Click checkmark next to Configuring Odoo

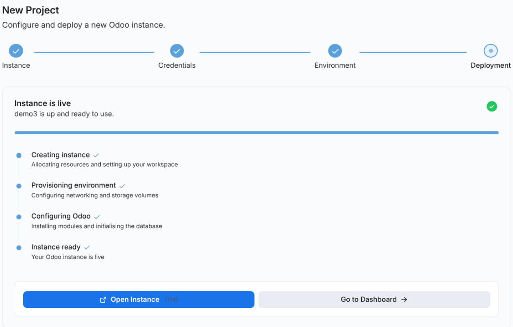[97, 217]
